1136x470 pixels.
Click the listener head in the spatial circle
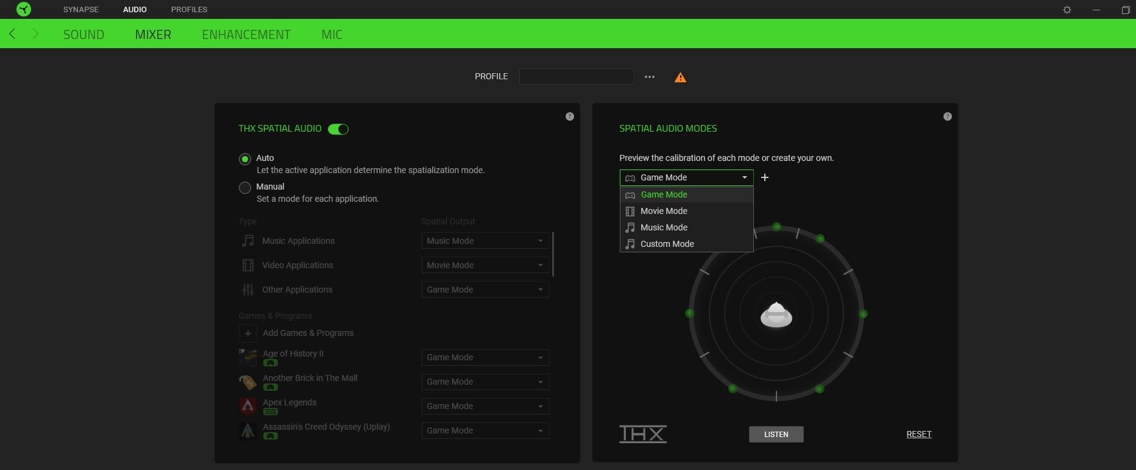click(776, 315)
